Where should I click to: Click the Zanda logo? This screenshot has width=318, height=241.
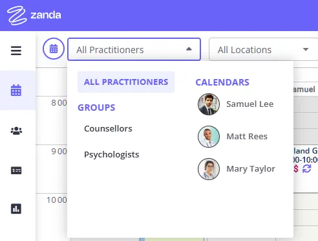(x=34, y=15)
